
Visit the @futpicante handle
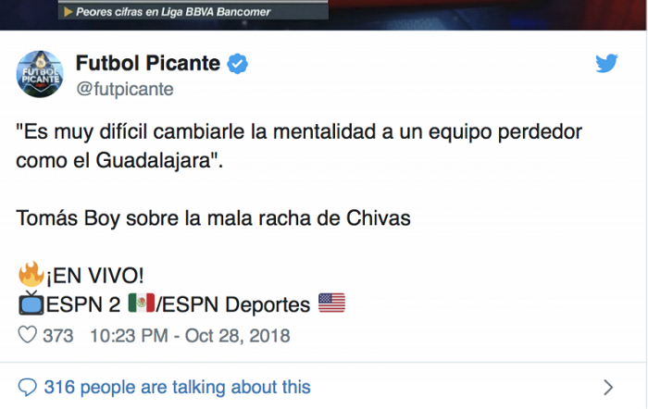[x=124, y=89]
